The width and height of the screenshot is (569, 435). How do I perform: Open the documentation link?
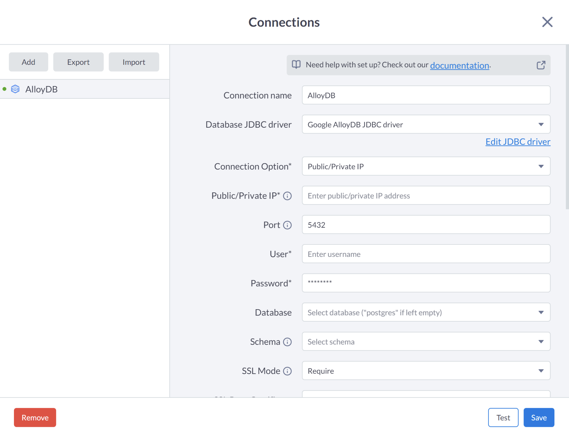pyautogui.click(x=459, y=65)
